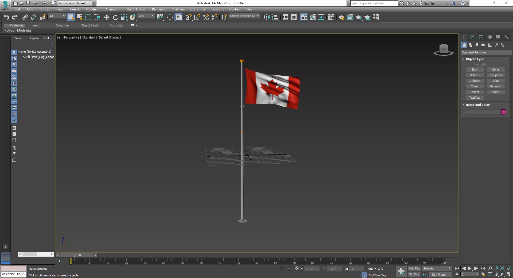The width and height of the screenshot is (513, 278).
Task: Open the Graph Editors menu
Action: click(136, 9)
